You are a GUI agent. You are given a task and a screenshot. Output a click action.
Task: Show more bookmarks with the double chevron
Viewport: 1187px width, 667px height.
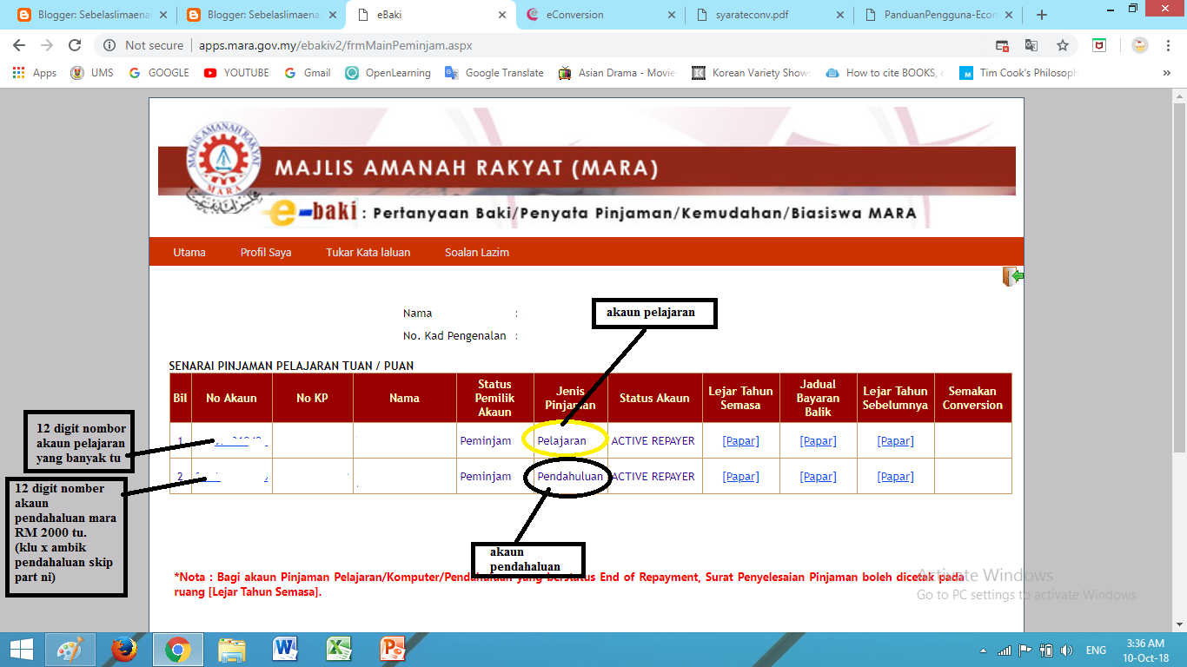point(1167,73)
